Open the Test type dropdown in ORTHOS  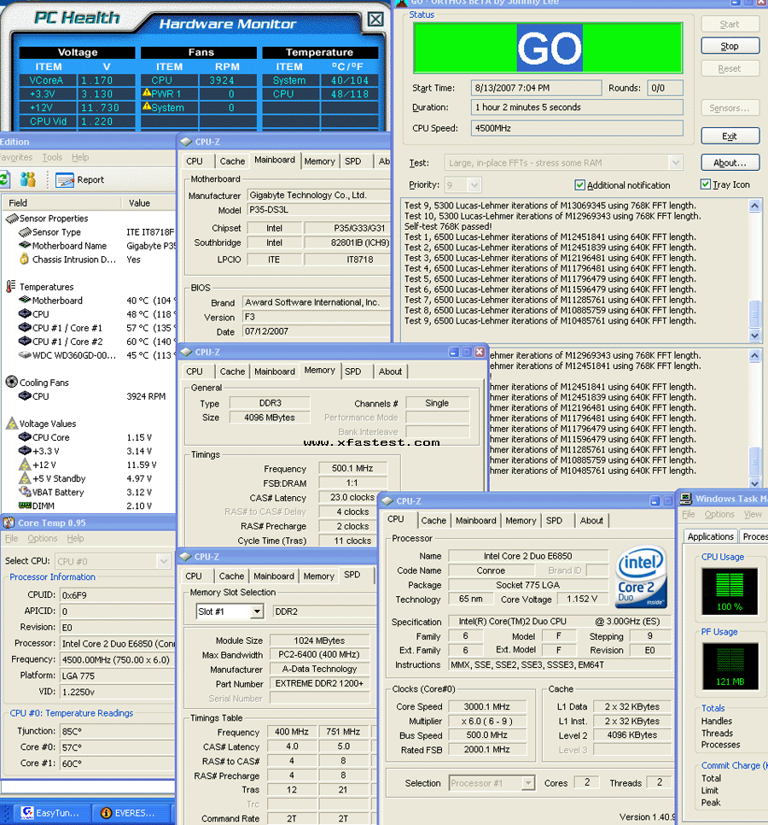(676, 163)
